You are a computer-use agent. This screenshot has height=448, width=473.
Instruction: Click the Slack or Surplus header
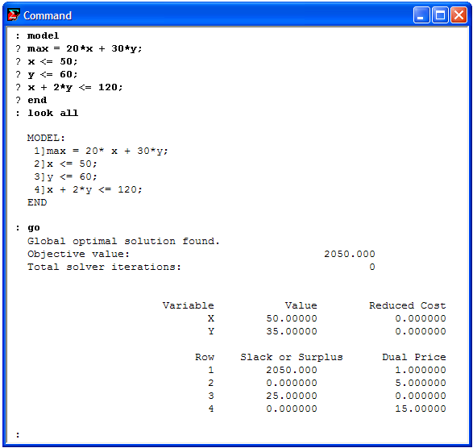click(x=292, y=357)
